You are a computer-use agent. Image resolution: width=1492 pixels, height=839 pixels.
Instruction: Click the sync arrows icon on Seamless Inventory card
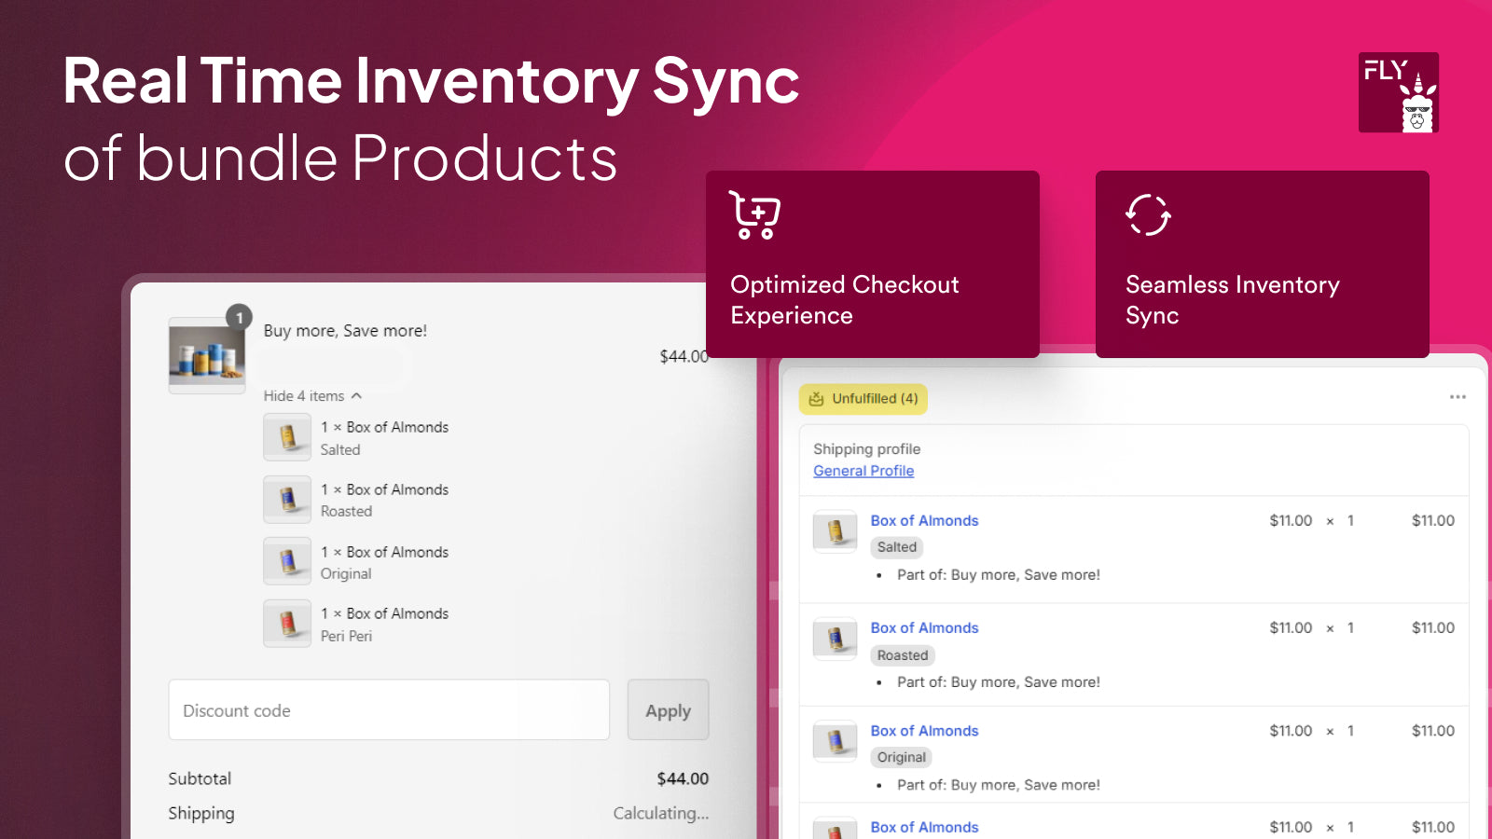click(1148, 215)
